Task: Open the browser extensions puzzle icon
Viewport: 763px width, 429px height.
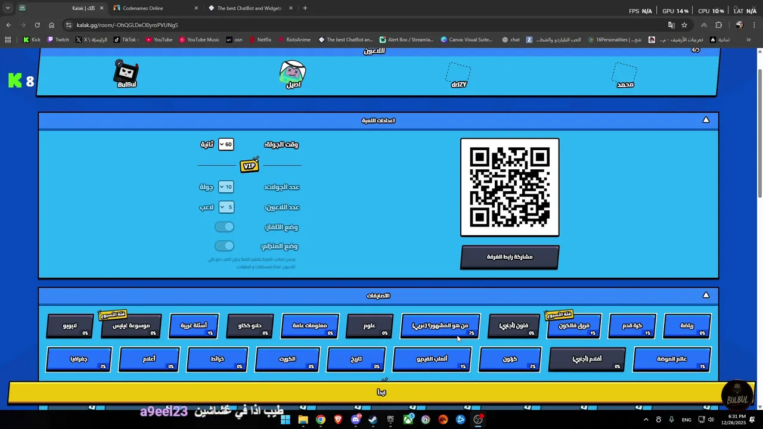Action: coord(718,25)
